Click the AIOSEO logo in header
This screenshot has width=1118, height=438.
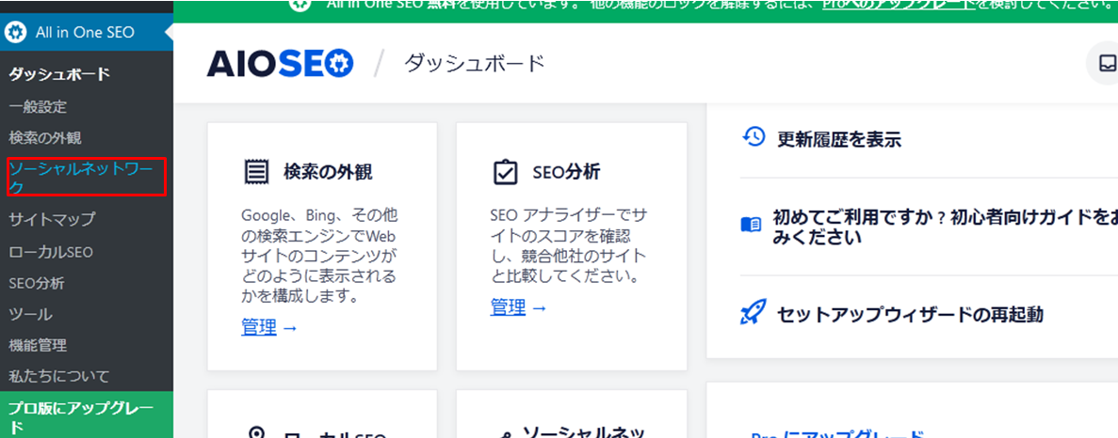(x=280, y=64)
